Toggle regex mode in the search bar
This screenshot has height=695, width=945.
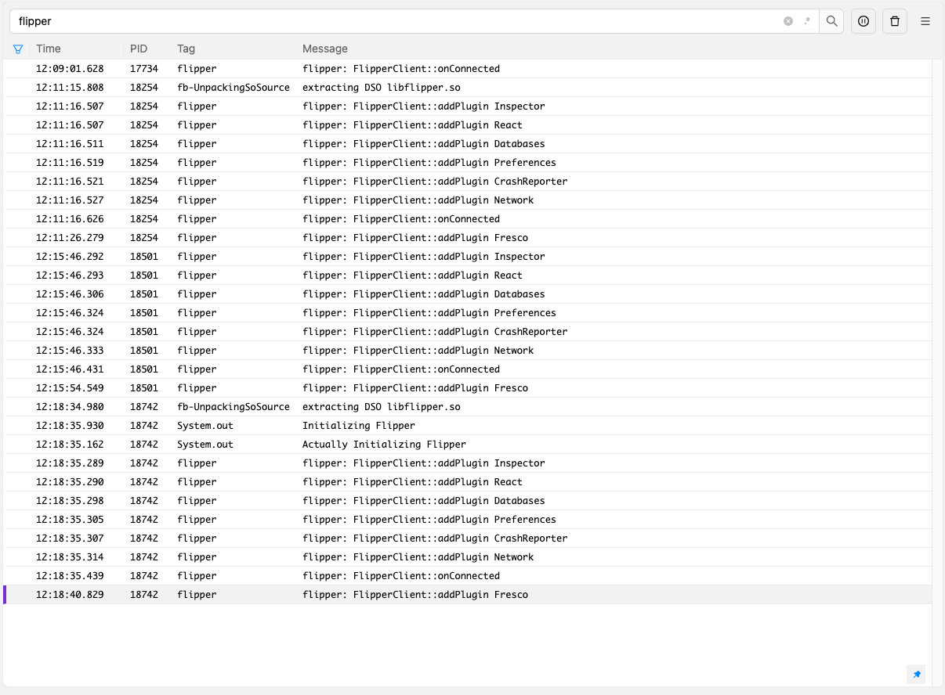pos(806,21)
